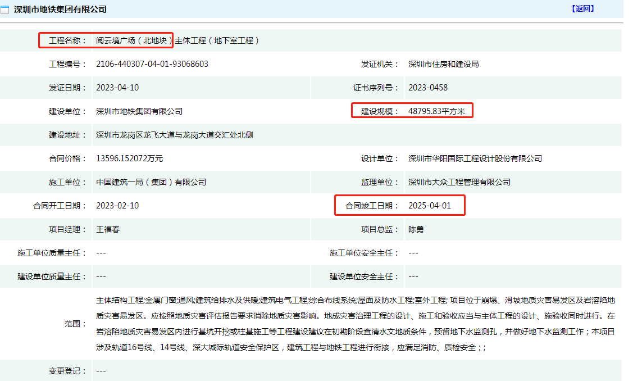Click the contract start date 2023-02-10
Screen dimensions: 633x381
117,206
